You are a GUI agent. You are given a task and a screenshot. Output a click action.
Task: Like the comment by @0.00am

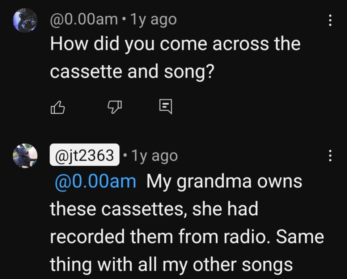pyautogui.click(x=58, y=107)
